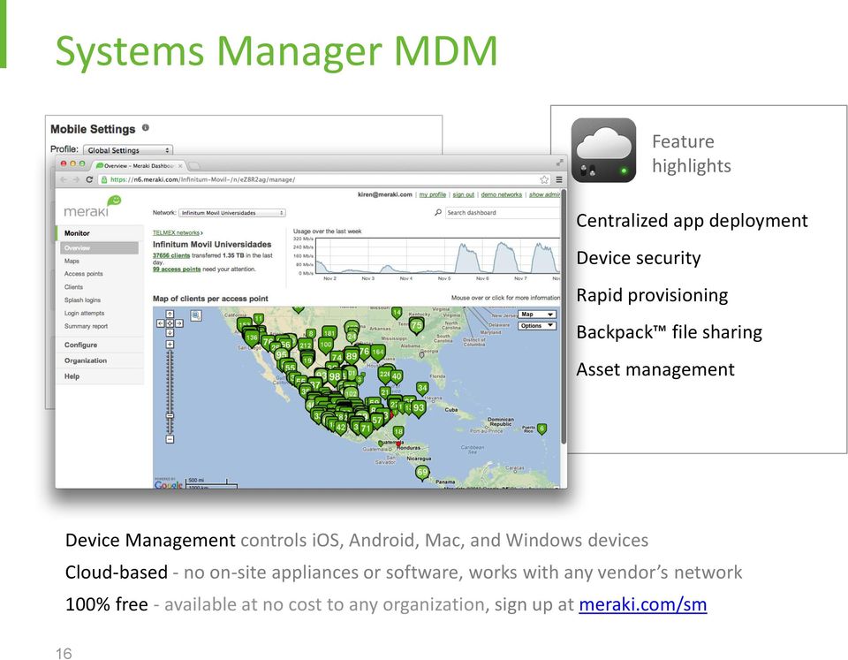Click the browser reload icon
This screenshot has height=660, width=848.
tap(89, 179)
